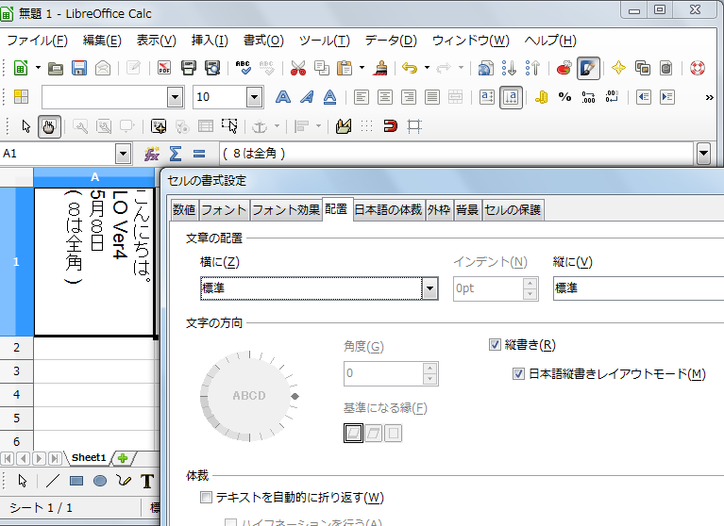The height and width of the screenshot is (526, 724).
Task: Click the formula input line text
Action: (x=458, y=154)
